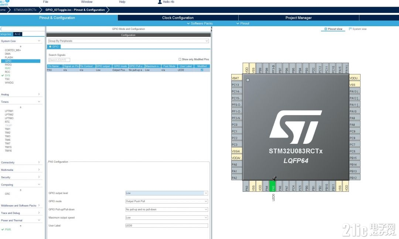The height and width of the screenshot is (239, 399).
Task: Open GPIO output level dropdown
Action: 167,193
